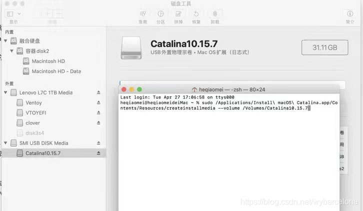Collapse the 容器 disk2 container

pyautogui.click(x=11, y=51)
